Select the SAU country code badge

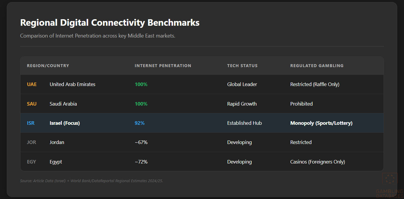click(x=32, y=104)
